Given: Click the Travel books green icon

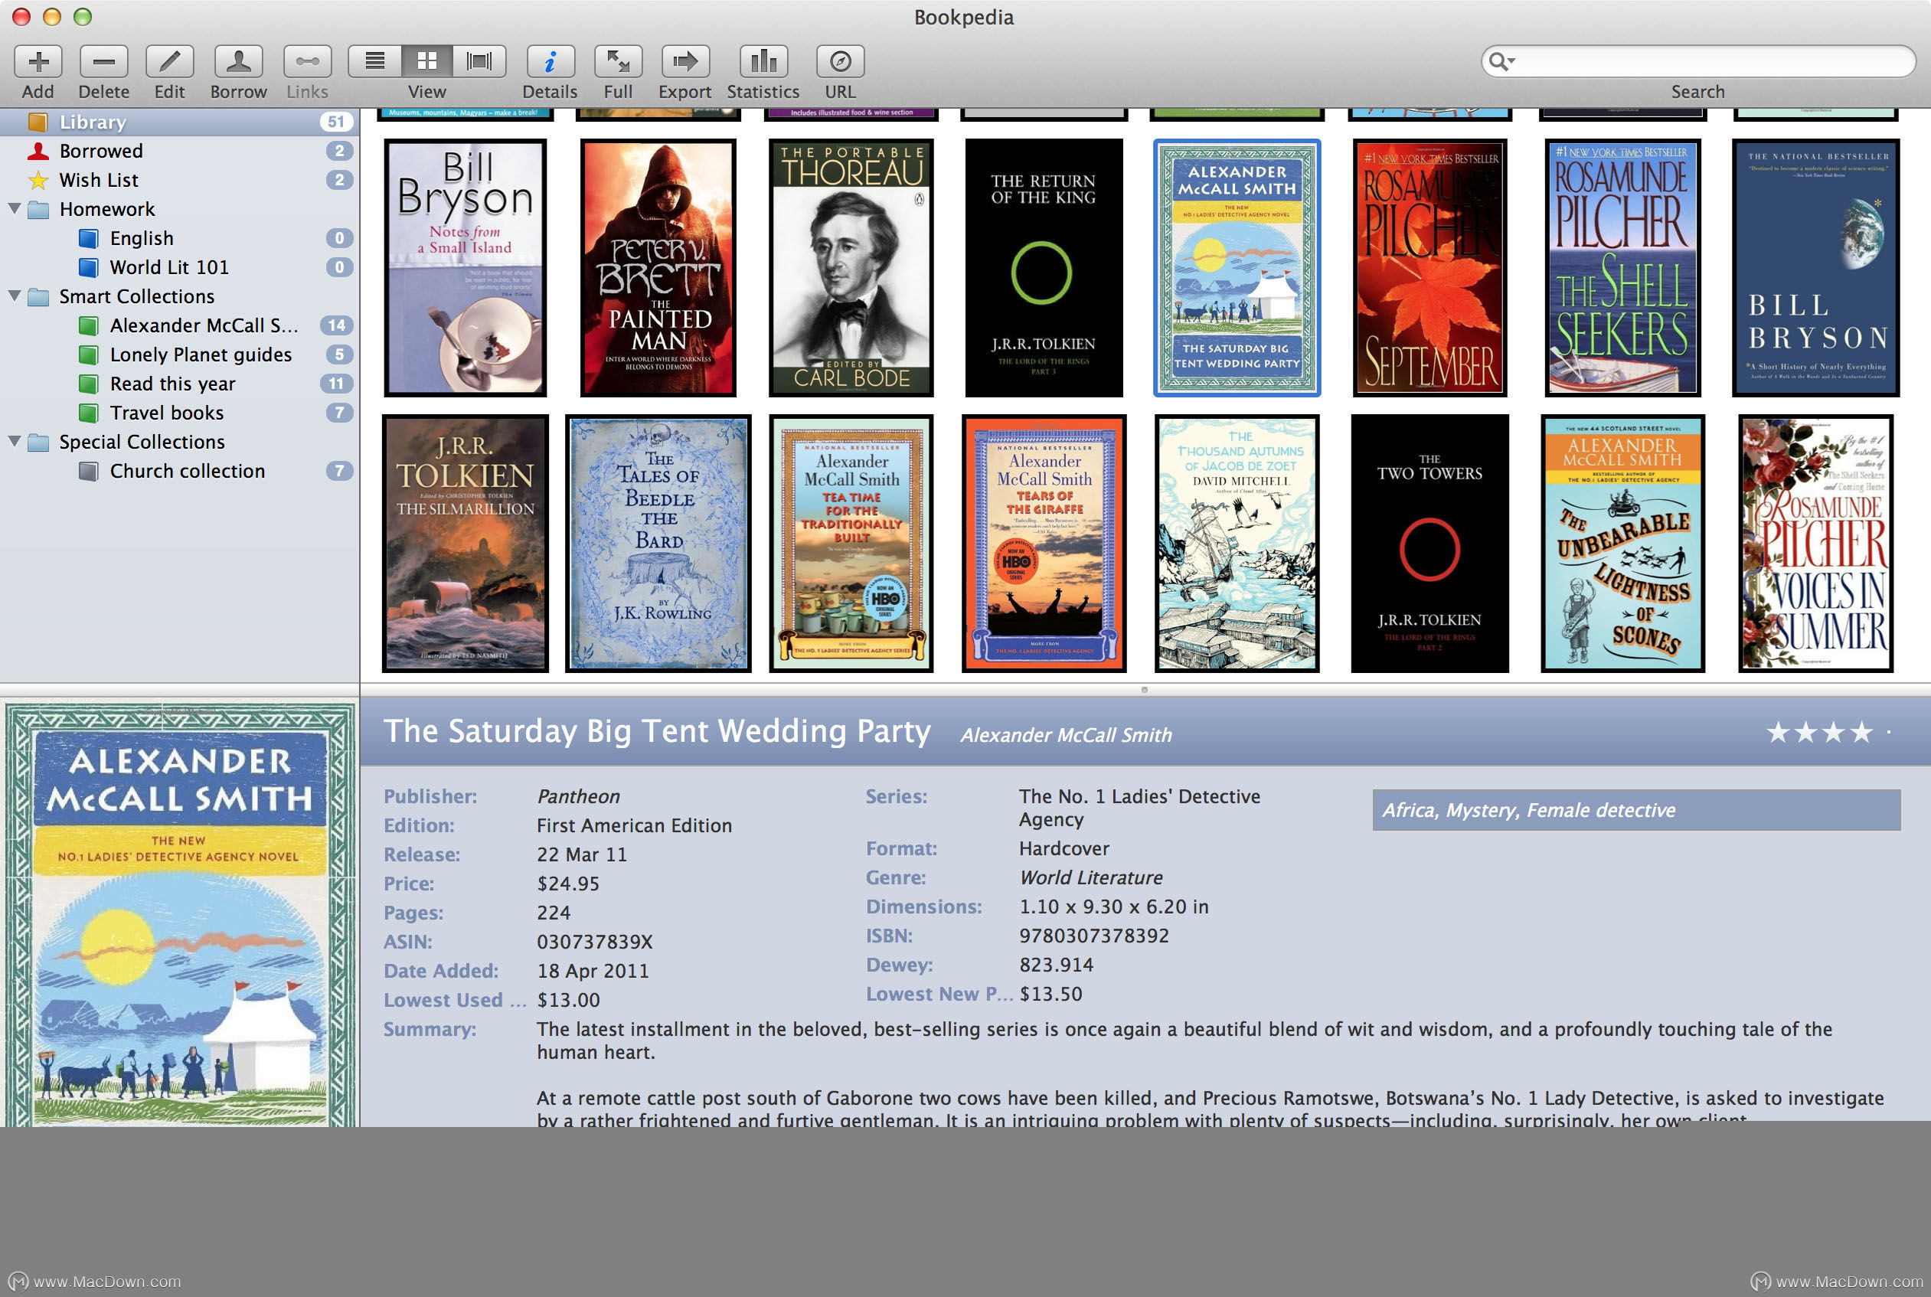Looking at the screenshot, I should [x=89, y=412].
